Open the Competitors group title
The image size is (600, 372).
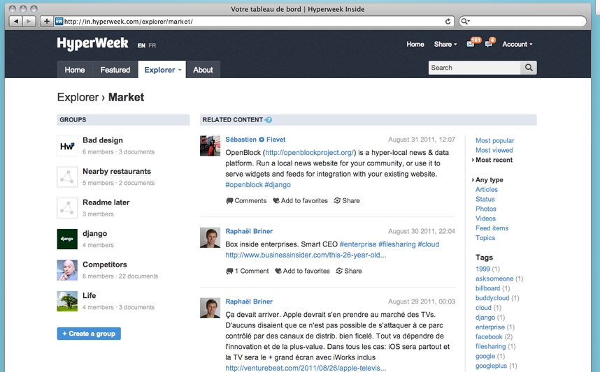pos(105,265)
